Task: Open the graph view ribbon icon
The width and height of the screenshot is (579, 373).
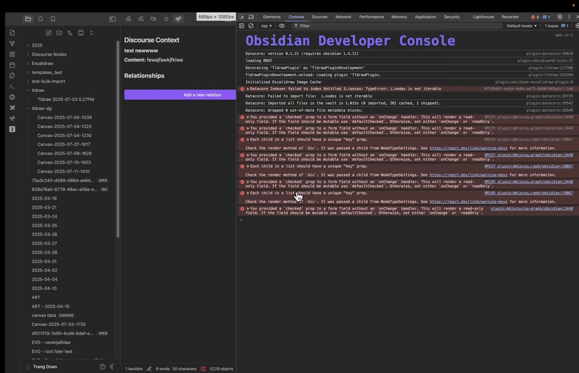Action: click(12, 43)
